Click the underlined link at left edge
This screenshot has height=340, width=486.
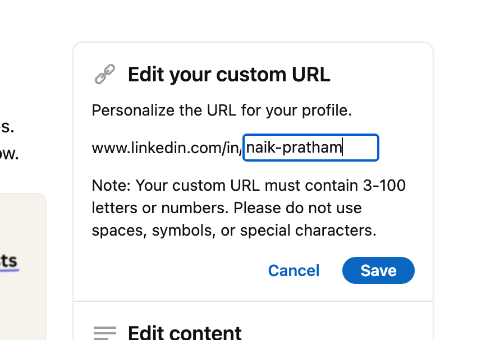(x=8, y=261)
